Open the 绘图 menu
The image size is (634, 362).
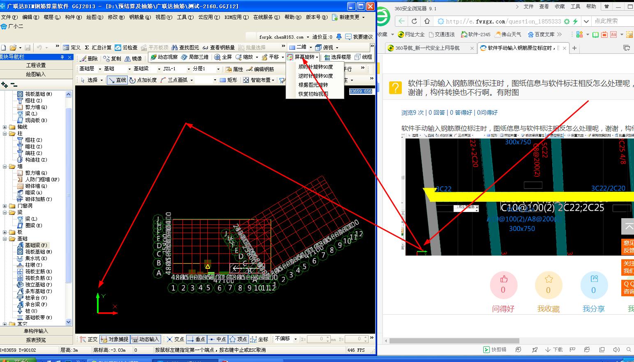(95, 17)
